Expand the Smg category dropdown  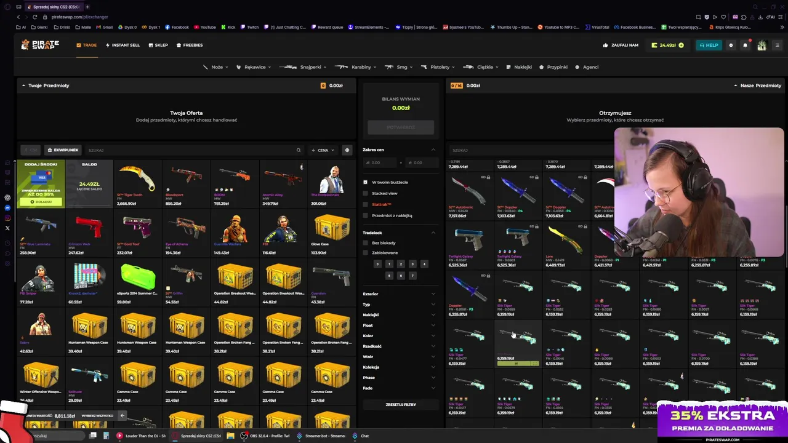tap(398, 67)
